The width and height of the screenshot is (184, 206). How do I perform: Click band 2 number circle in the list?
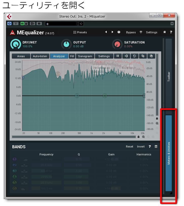14,165
